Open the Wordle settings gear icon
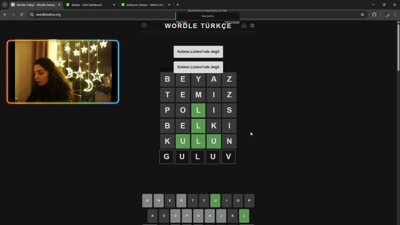The width and height of the screenshot is (400, 225). pos(252,26)
